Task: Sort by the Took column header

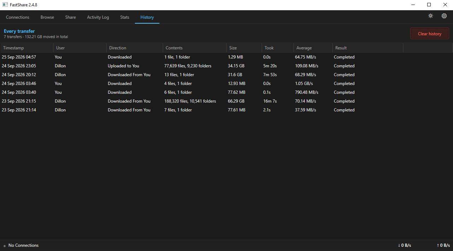Action: coord(278,48)
